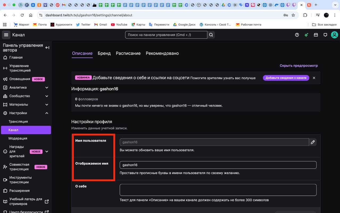340x213 pixels.
Task: Click the sparkle icon in the top bar
Action: 306,35
